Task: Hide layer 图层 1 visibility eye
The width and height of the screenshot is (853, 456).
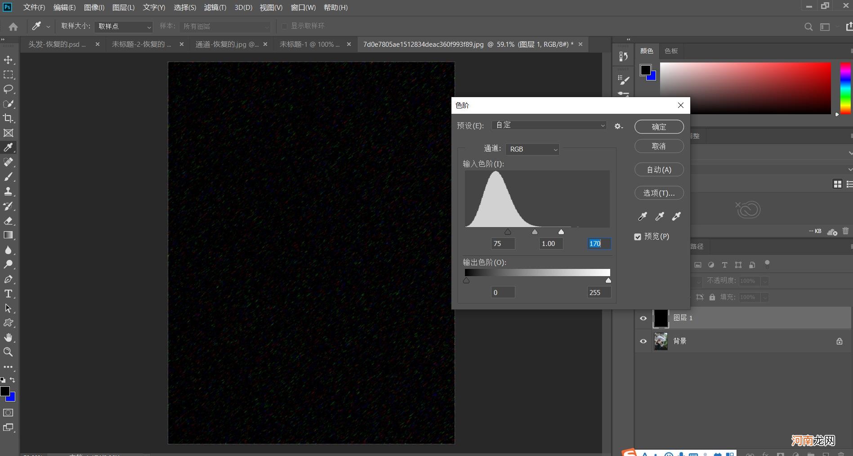Action: [x=643, y=318]
